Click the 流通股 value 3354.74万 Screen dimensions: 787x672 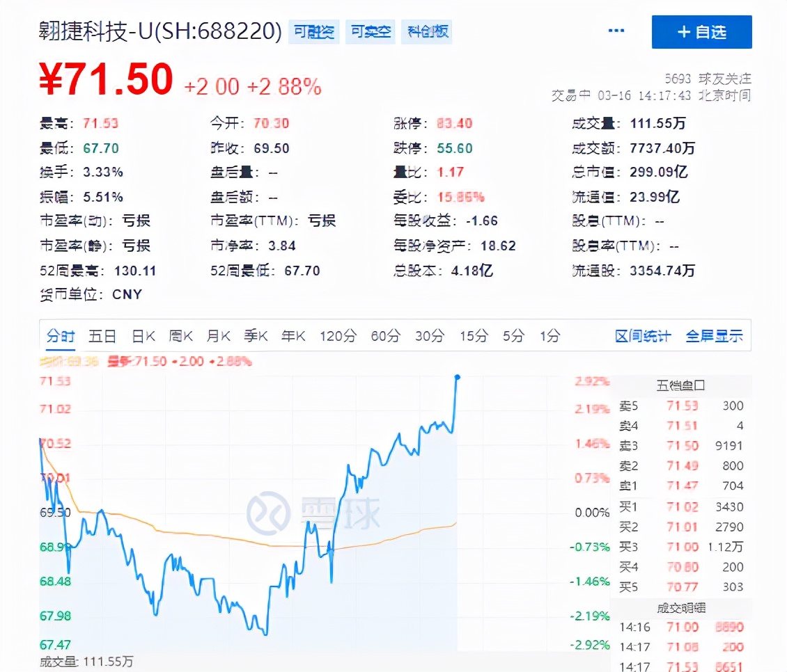[662, 271]
